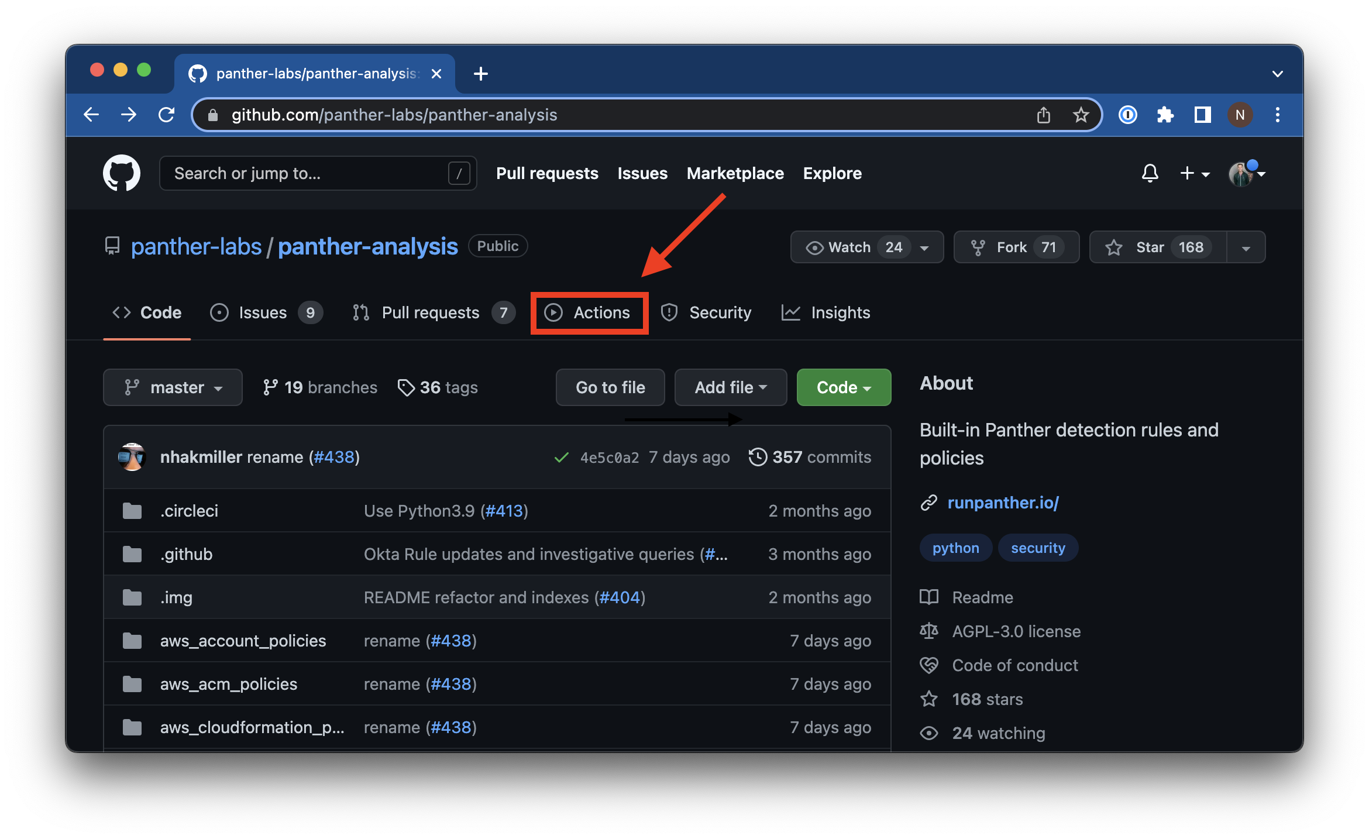Click the GitHub octocat logo

122,173
